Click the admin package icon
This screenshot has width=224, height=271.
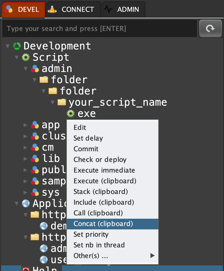35,69
